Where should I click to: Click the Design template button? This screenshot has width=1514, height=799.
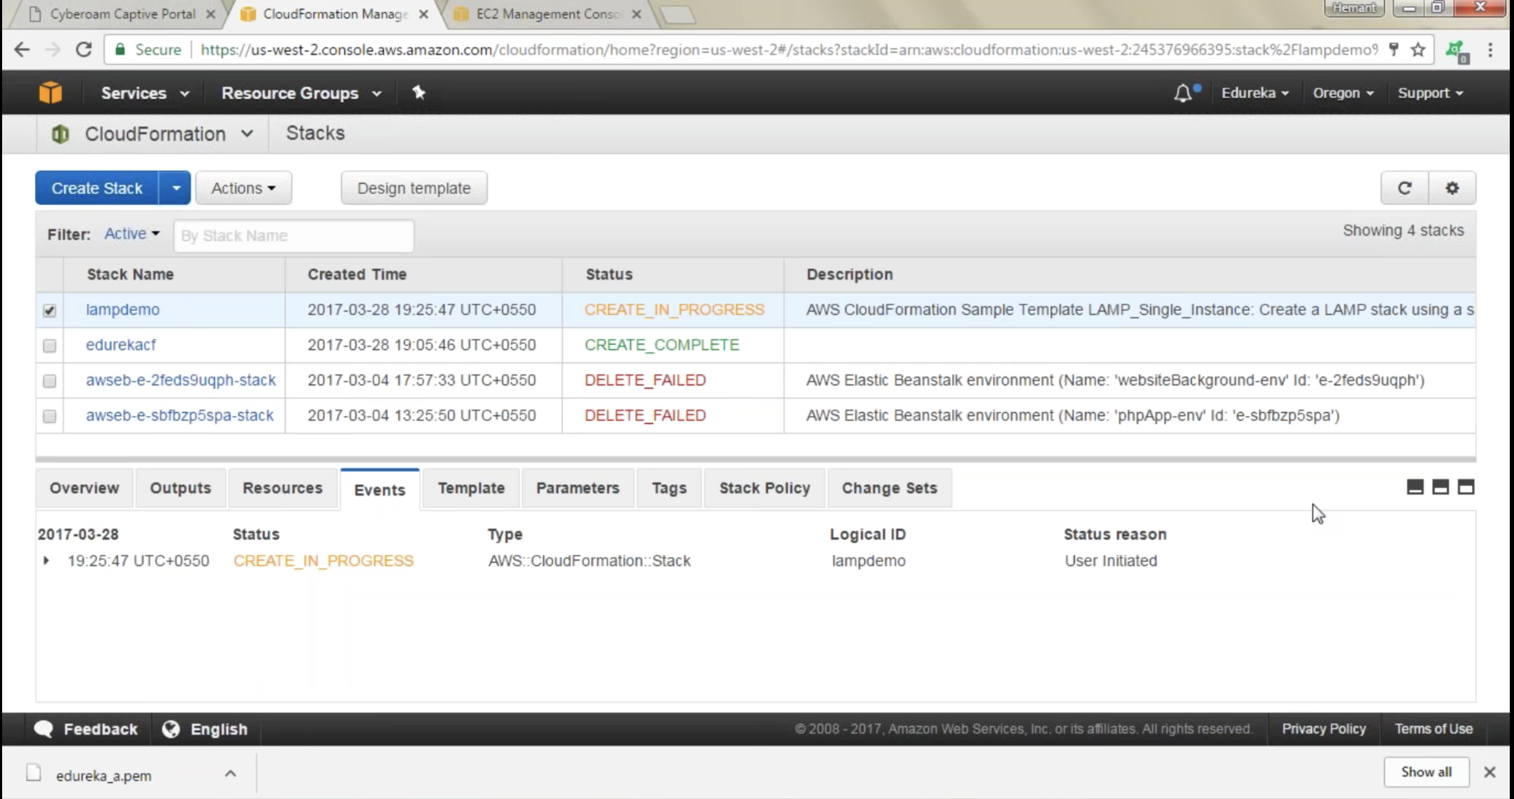[414, 188]
